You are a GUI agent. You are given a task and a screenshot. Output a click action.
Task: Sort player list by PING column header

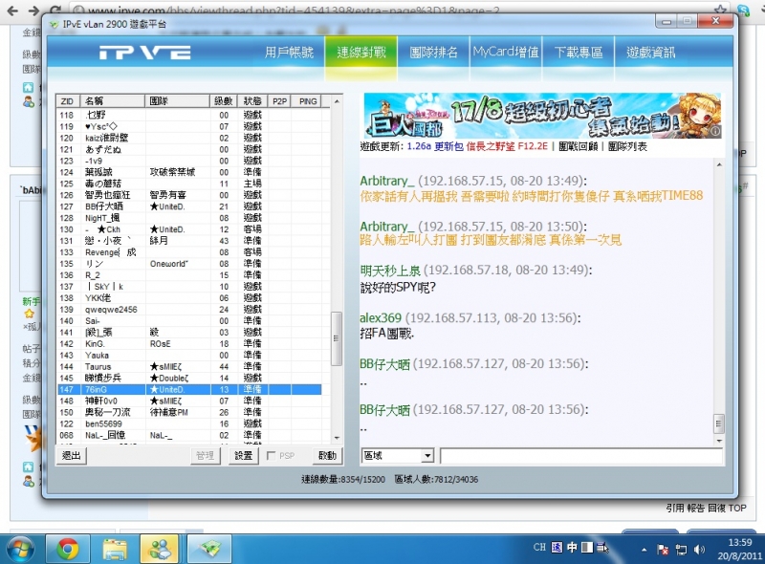pyautogui.click(x=308, y=100)
